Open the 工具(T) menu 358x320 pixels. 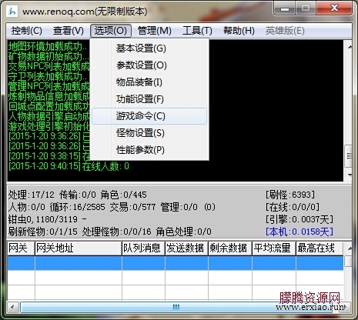point(197,31)
